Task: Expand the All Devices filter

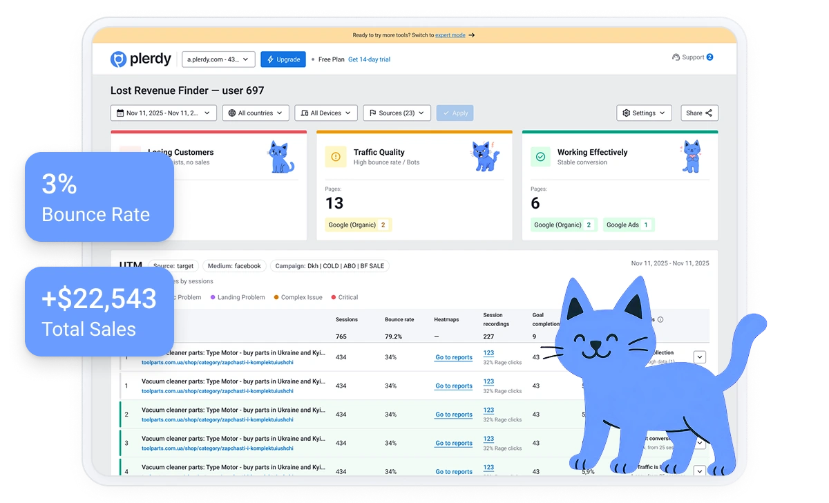Action: 325,113
